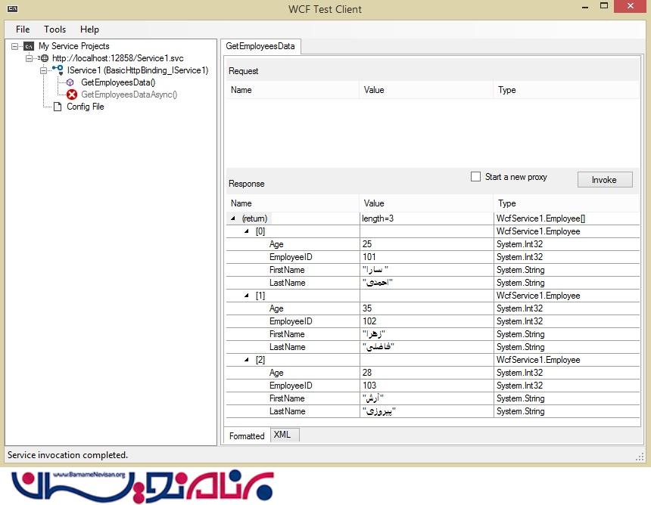Select the GetEmployeesData tab

[260, 47]
